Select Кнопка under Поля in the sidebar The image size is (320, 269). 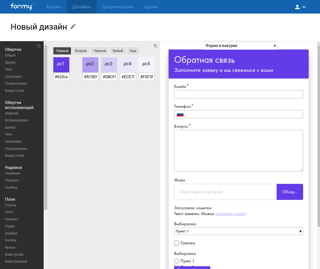click(11, 240)
